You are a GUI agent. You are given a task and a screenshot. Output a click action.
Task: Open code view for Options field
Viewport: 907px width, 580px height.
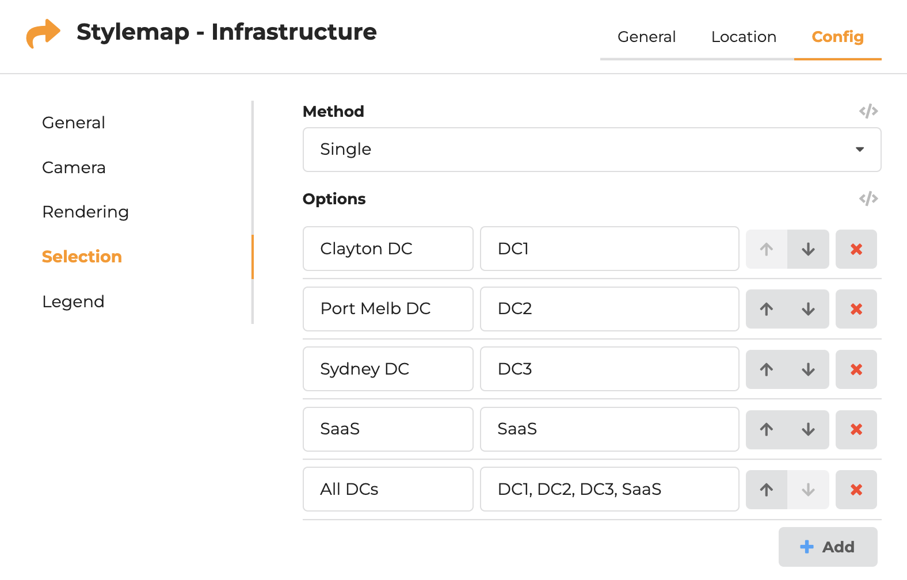(868, 199)
